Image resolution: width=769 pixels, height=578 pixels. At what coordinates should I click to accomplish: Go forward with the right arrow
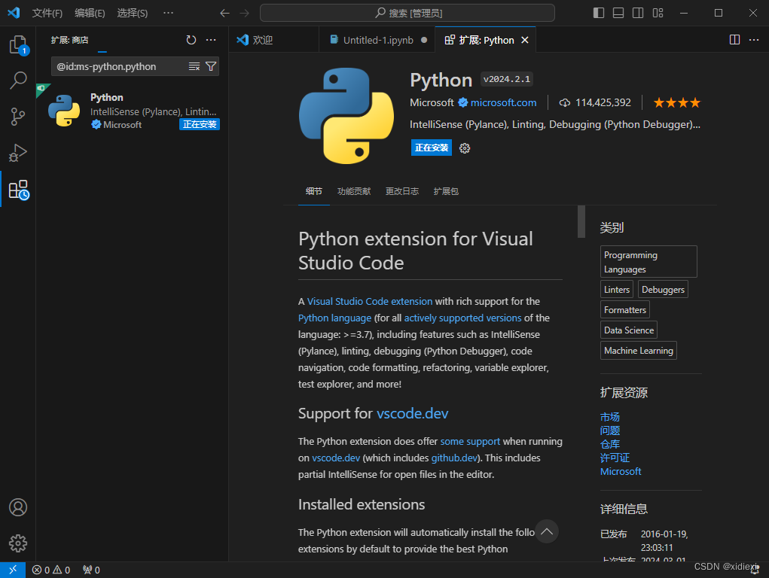tap(244, 14)
